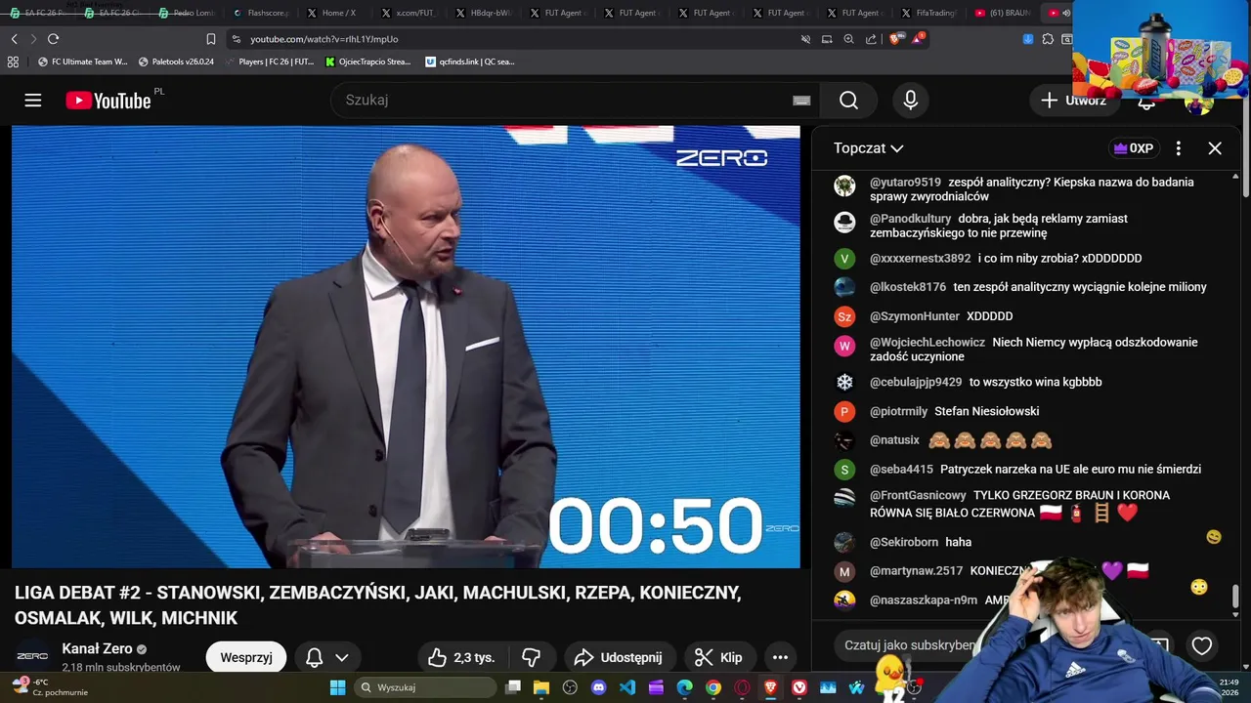Open File Explorer from taskbar
The image size is (1251, 703).
point(541,687)
